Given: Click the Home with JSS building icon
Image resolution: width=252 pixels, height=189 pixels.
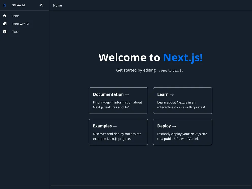Looking at the screenshot, I should coord(5,24).
